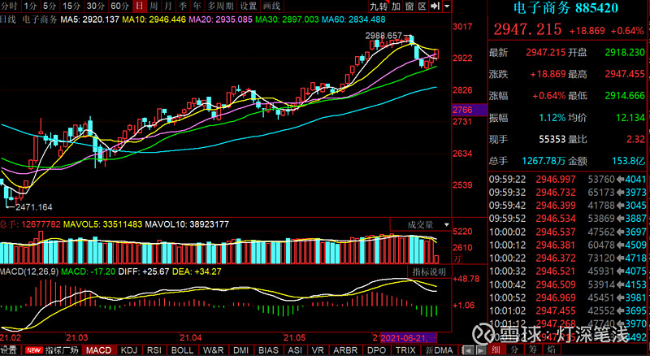650x356 pixels.
Task: Switch to the 分时 intraday chart tab
Action: [9, 6]
